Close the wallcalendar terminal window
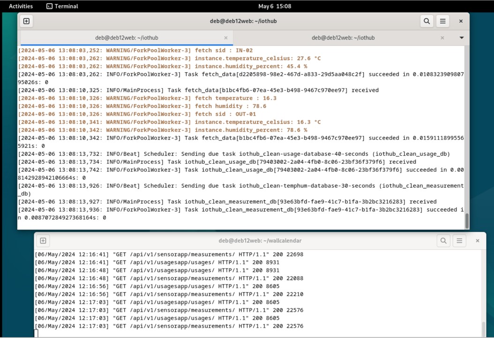The image size is (494, 338). point(477,241)
